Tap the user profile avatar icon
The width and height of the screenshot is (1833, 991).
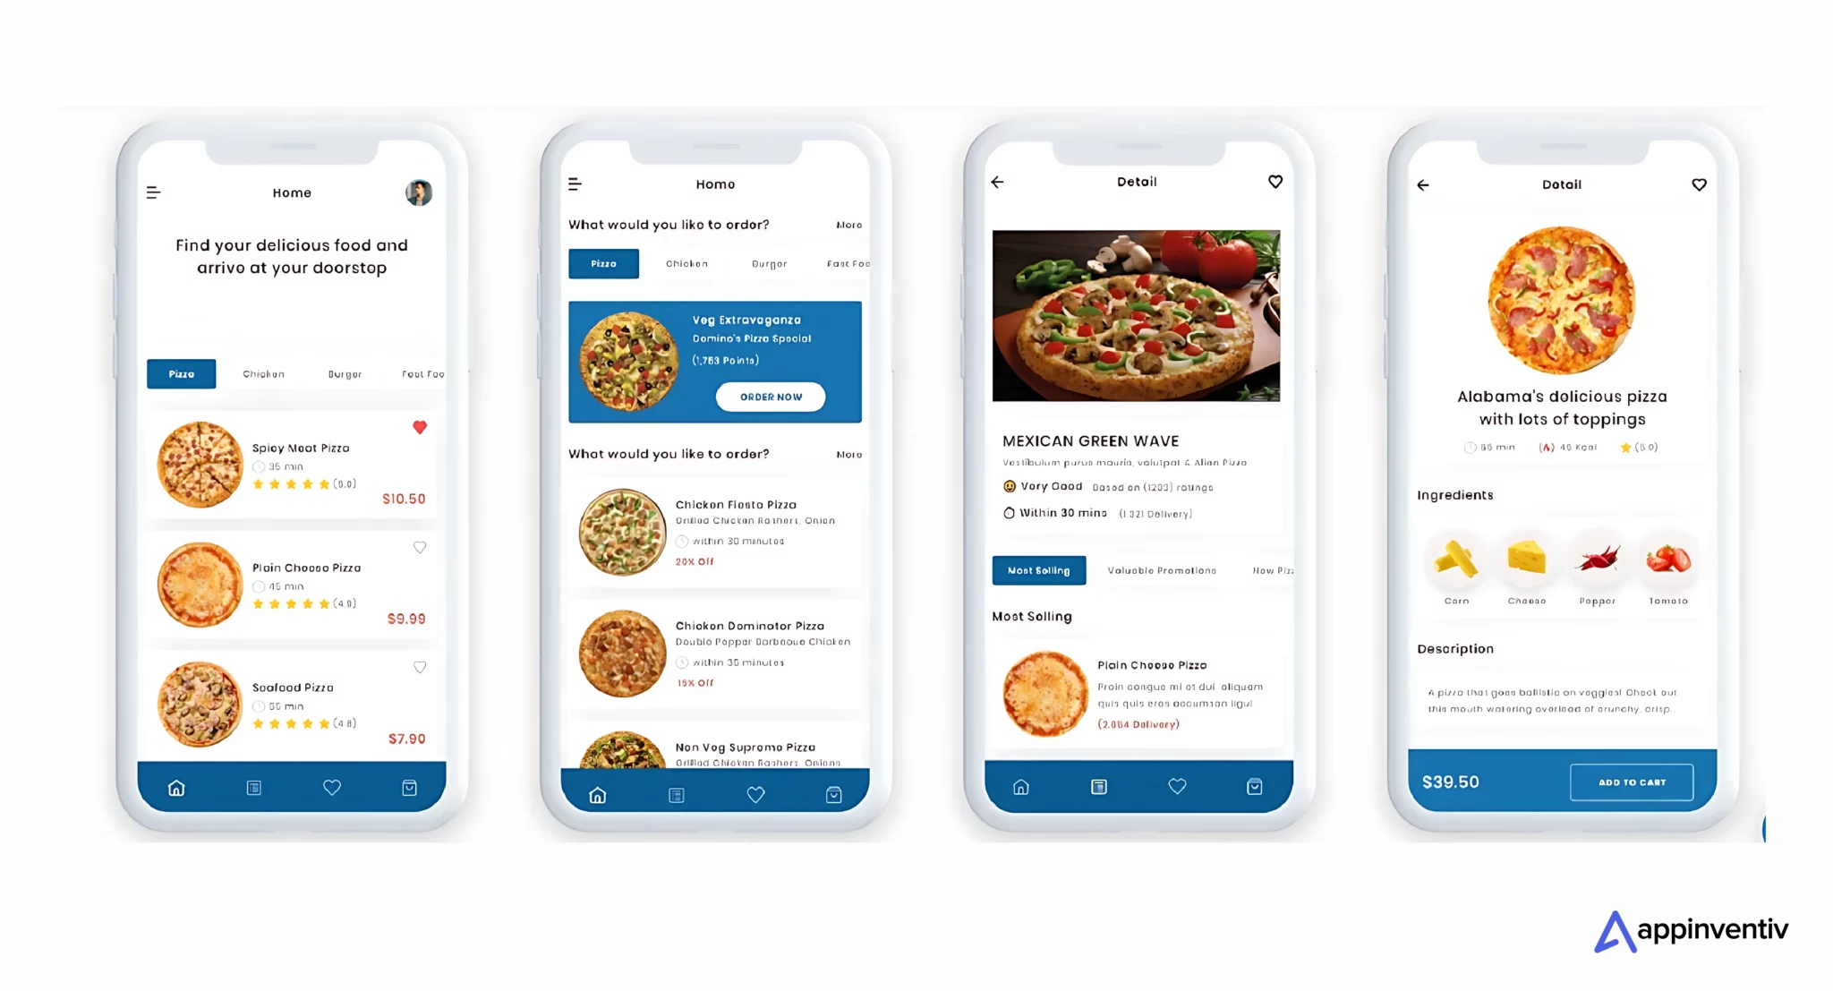pos(420,192)
